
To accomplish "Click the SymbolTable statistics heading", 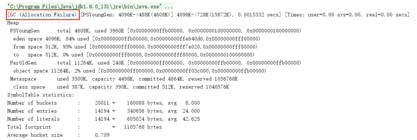I will pos(41,95).
